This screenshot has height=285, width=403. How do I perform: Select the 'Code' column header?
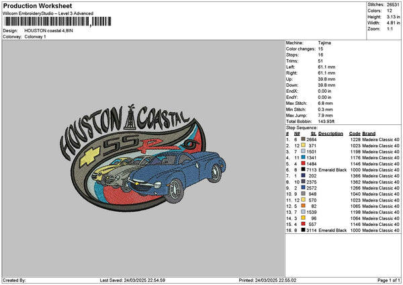[x=355, y=134]
